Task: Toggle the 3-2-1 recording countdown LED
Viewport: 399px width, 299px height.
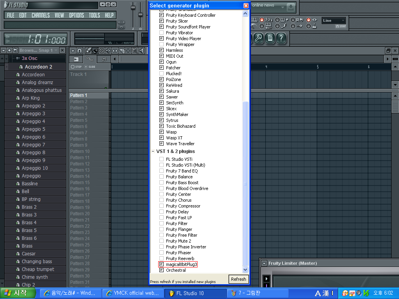Action: click(261, 20)
